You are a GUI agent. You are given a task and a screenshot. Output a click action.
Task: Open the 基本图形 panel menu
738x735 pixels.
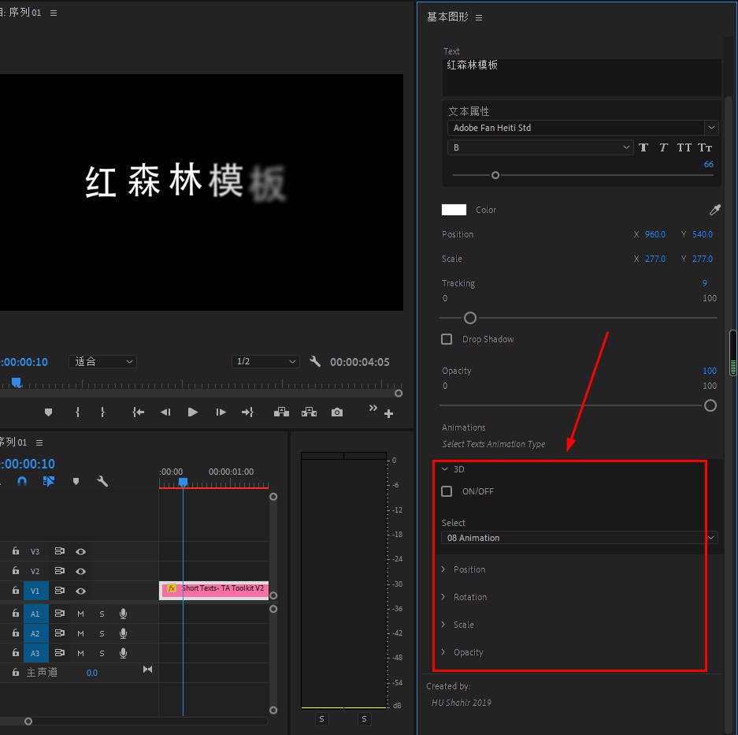pyautogui.click(x=479, y=17)
